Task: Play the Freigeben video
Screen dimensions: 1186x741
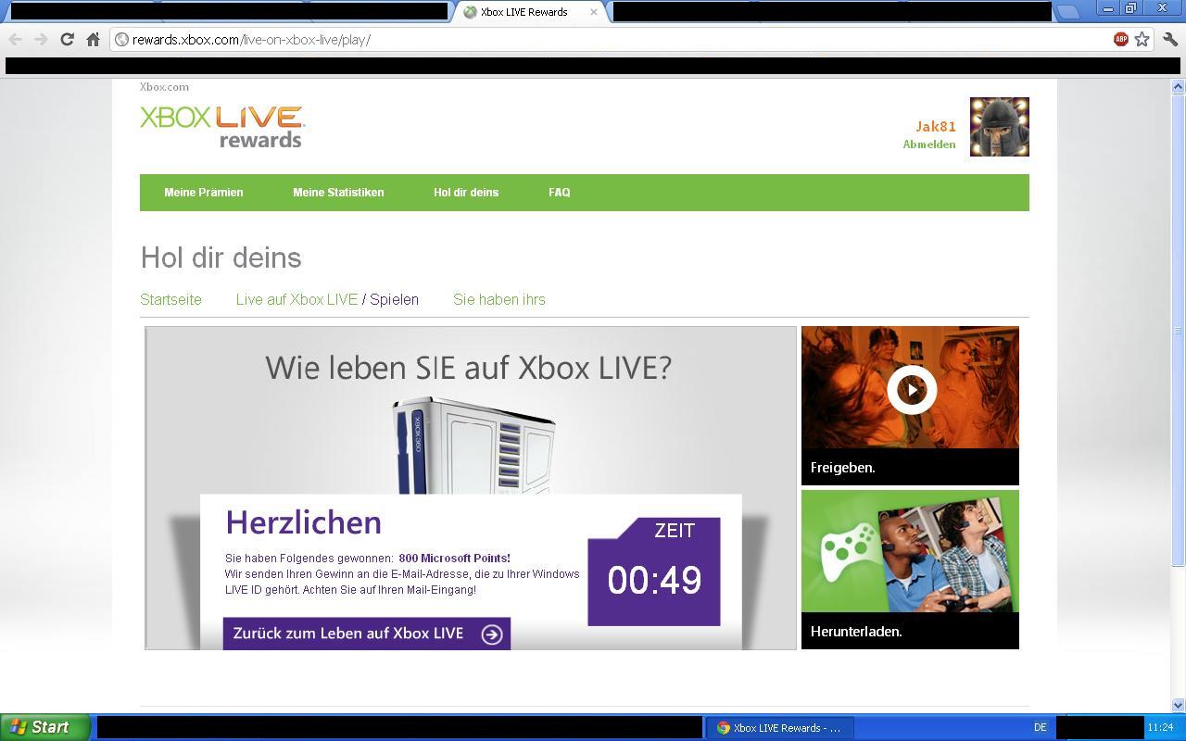Action: (x=911, y=390)
